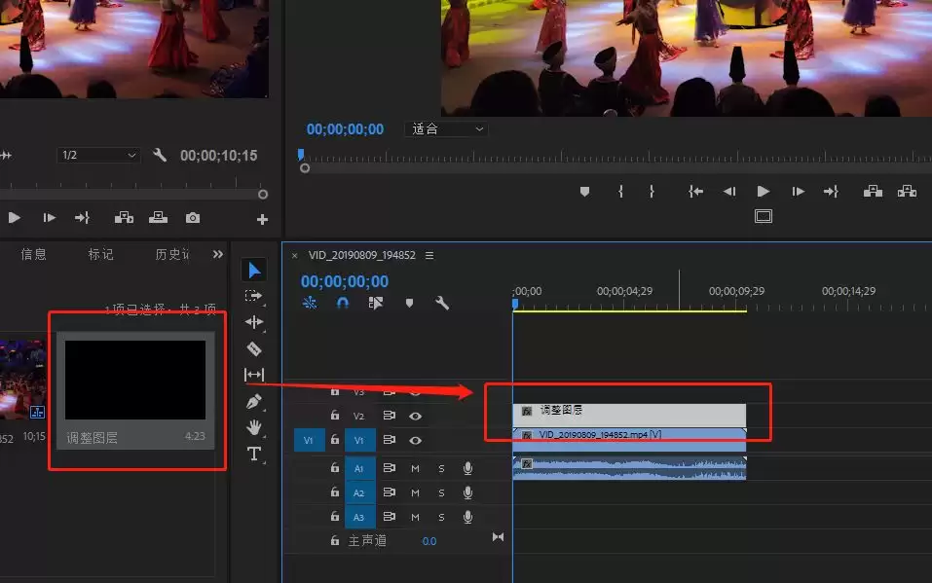Toggle V1 source patching button
The height and width of the screenshot is (583, 932).
[x=309, y=440]
